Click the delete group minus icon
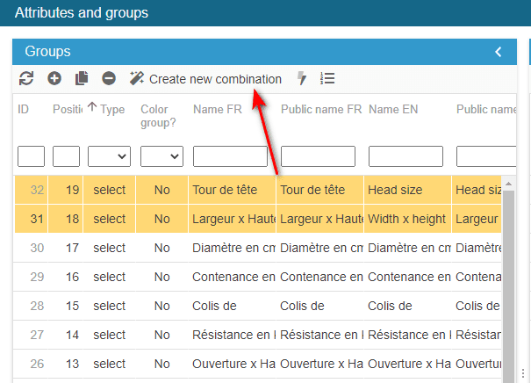The width and height of the screenshot is (531, 383). [109, 79]
